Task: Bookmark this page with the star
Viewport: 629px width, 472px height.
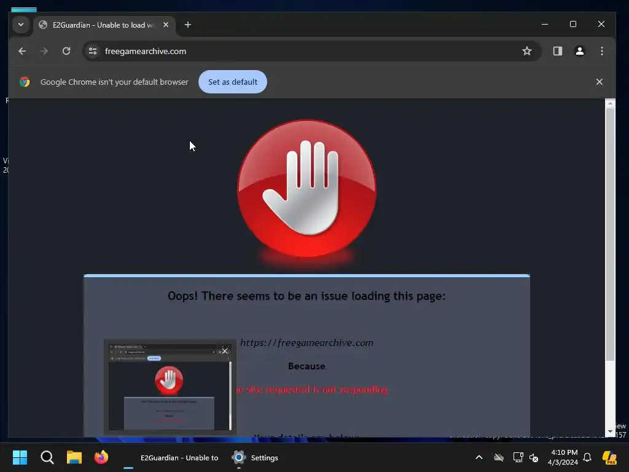Action: click(x=526, y=51)
